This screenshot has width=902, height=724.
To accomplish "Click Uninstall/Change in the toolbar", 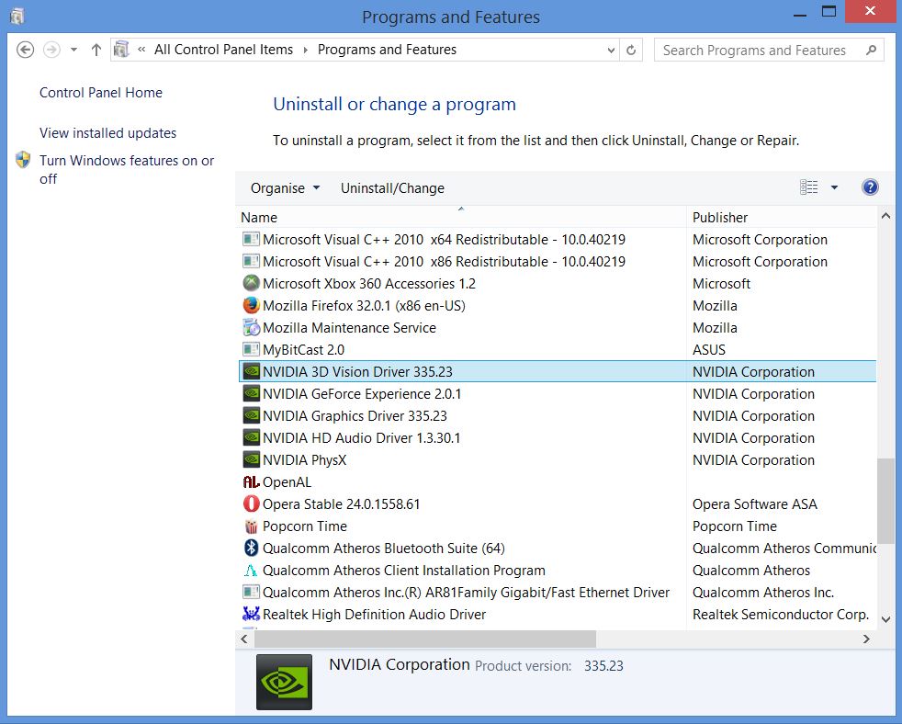I will click(x=392, y=188).
